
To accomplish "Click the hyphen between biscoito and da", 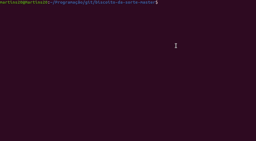I will (116, 3).
